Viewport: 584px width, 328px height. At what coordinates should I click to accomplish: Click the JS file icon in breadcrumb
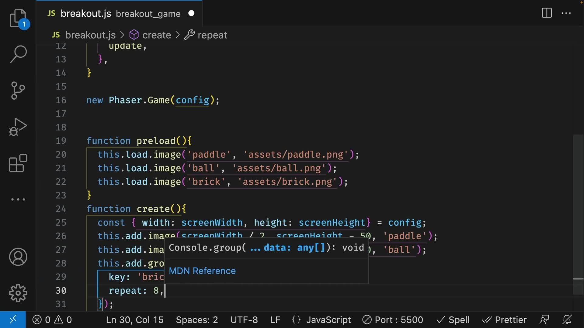coord(56,35)
